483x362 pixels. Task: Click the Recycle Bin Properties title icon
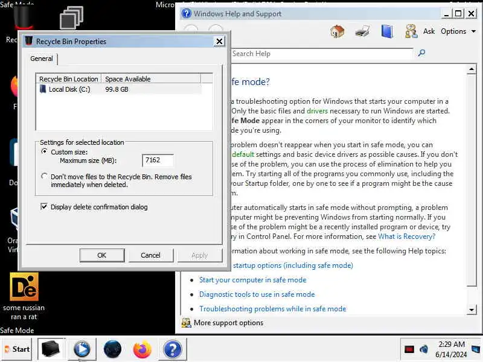(29, 41)
